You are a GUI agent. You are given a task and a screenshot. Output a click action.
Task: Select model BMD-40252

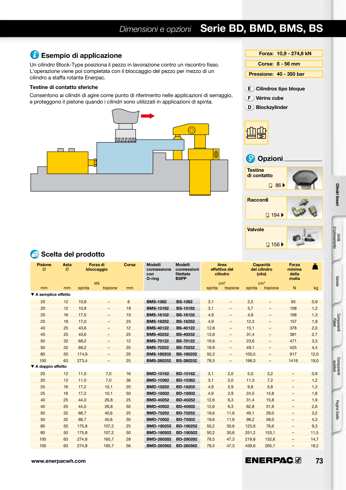pyautogui.click(x=158, y=400)
